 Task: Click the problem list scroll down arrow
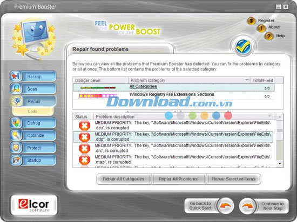(280, 163)
